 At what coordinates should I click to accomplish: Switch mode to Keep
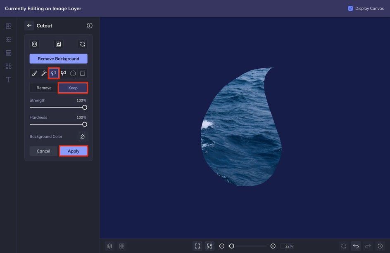[73, 88]
